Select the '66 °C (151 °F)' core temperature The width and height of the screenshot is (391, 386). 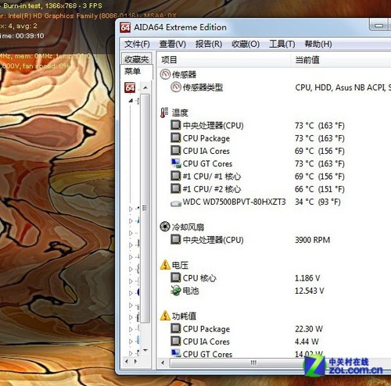pyautogui.click(x=320, y=189)
